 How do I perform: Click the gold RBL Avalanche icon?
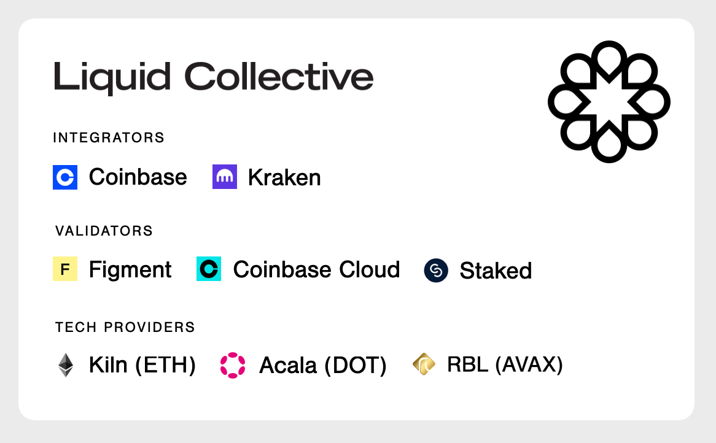[x=424, y=364]
